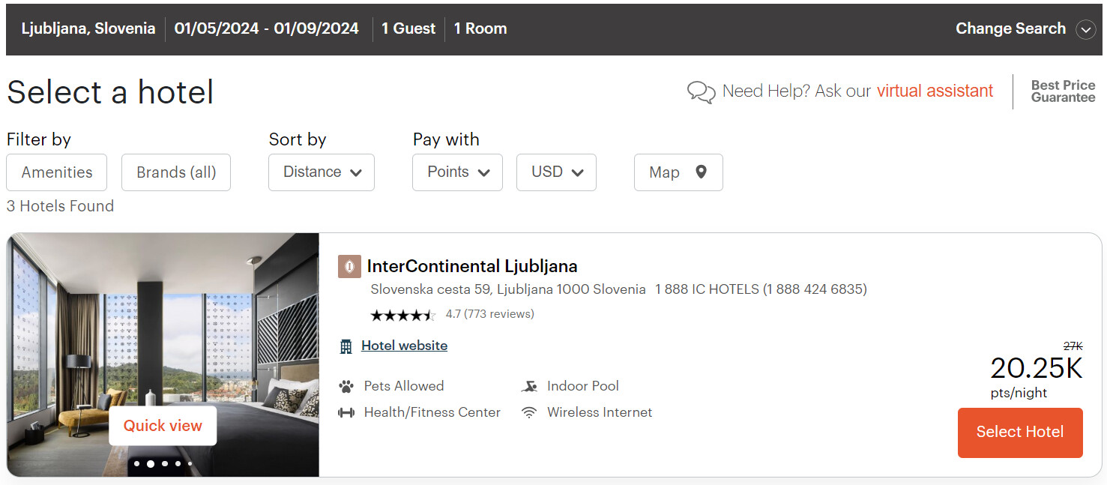Click the Wi-Fi Wireless Internet icon
The height and width of the screenshot is (485, 1107).
529,413
